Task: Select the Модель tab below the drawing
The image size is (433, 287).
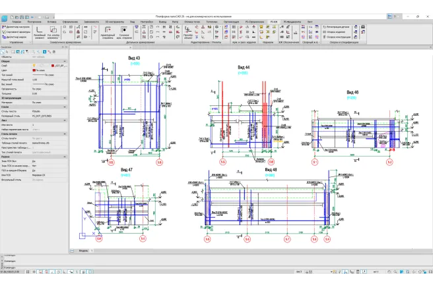Action: pos(84,250)
